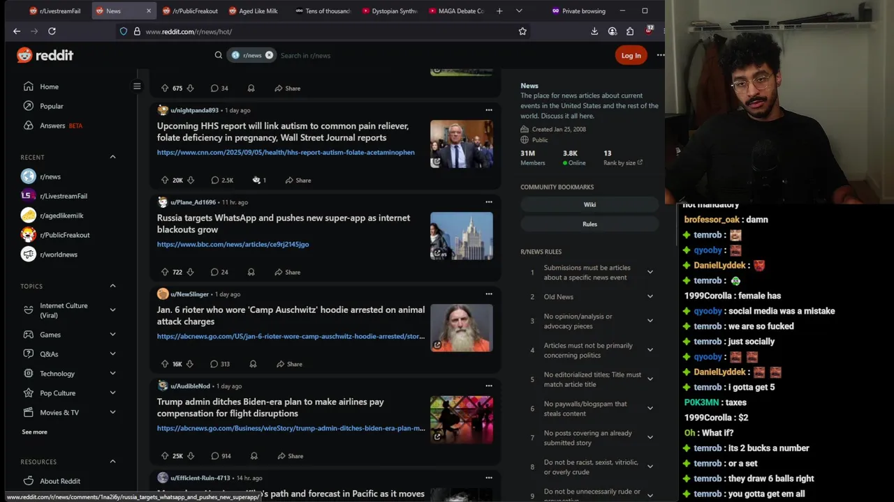Expand the Pop Culture topic
The image size is (894, 502).
(x=112, y=393)
